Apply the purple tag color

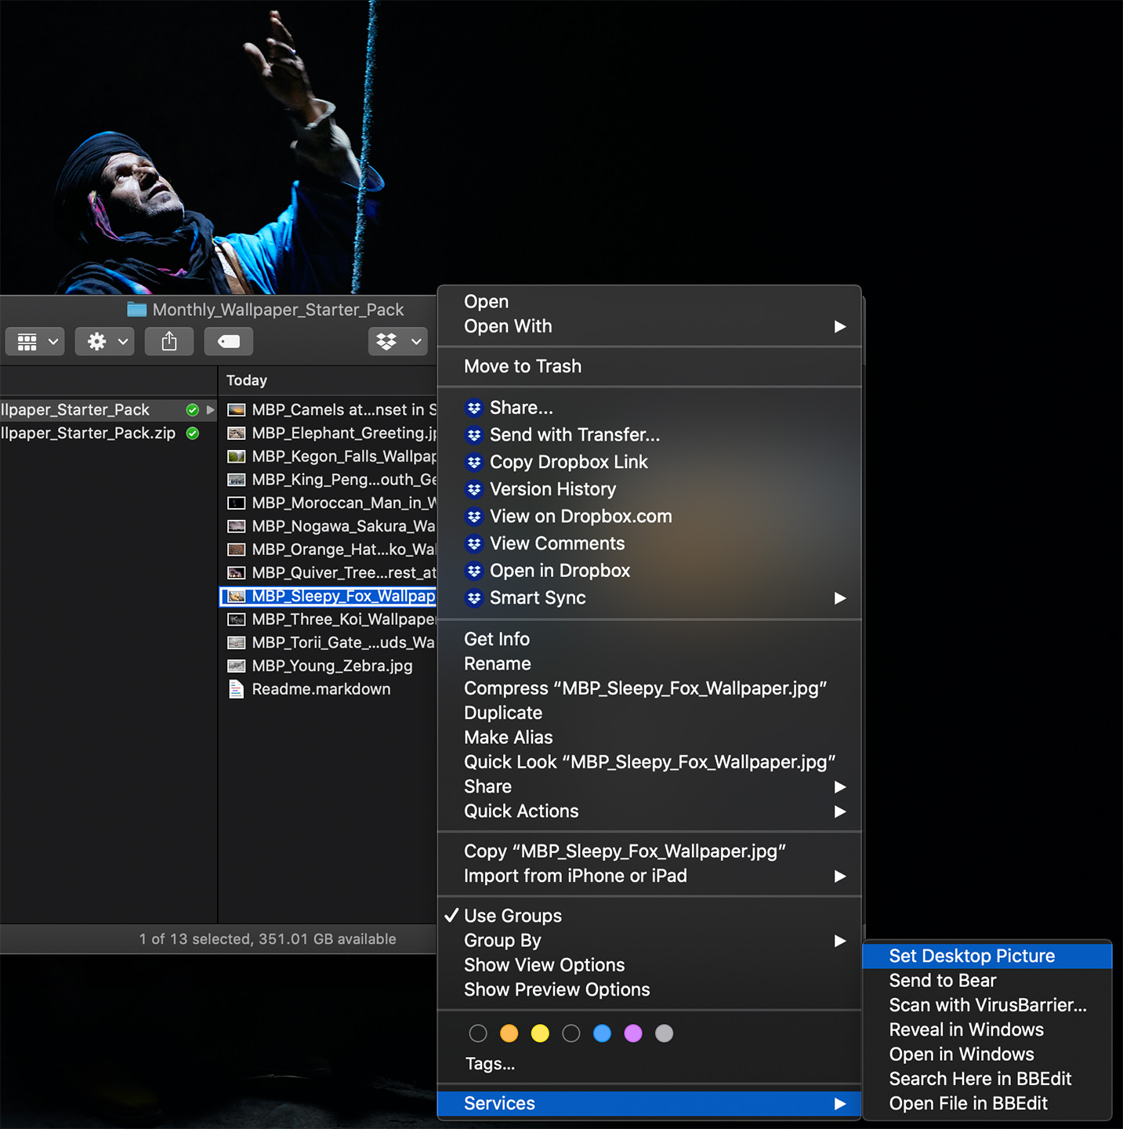click(x=633, y=1033)
